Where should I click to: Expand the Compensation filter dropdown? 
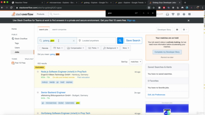coord(75,48)
